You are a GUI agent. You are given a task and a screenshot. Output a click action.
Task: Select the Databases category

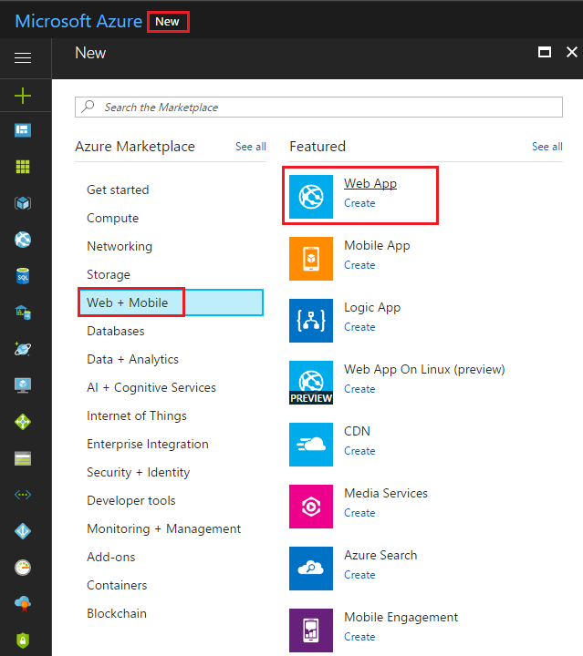(x=116, y=331)
